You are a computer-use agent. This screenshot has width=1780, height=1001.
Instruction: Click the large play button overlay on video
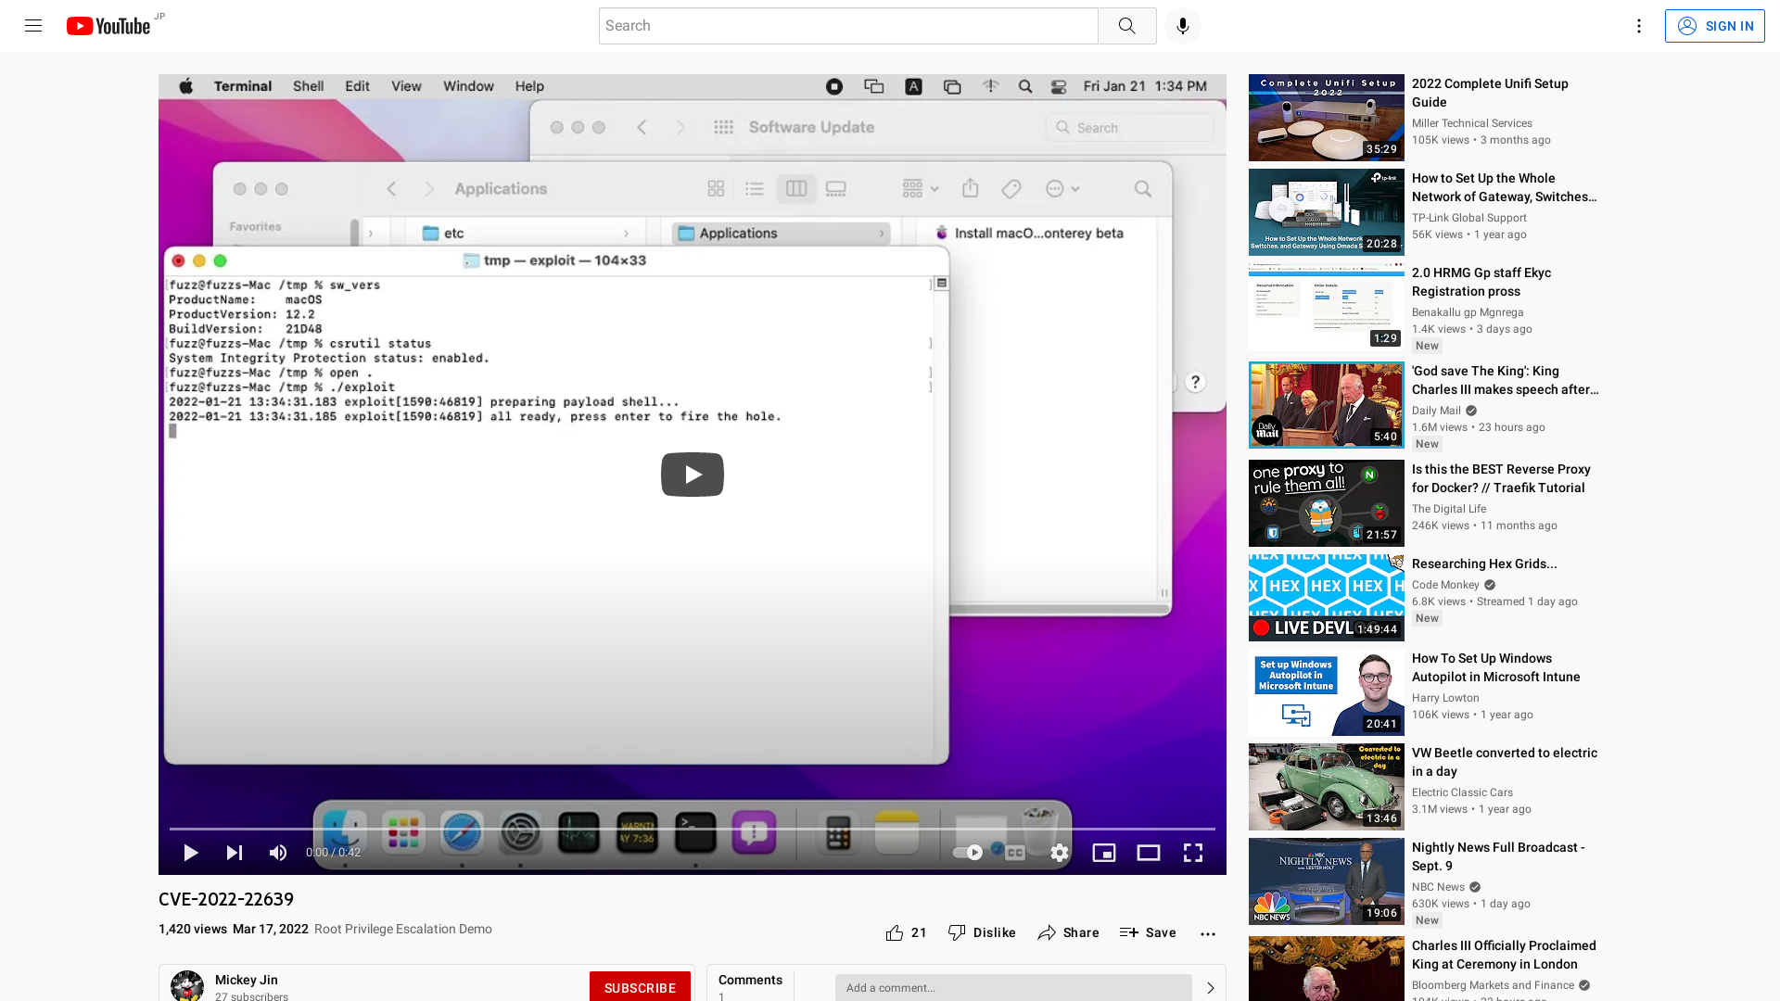pos(692,475)
